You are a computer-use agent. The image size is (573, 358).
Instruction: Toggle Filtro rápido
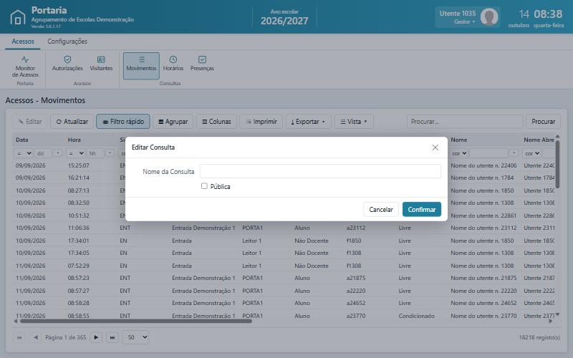tap(123, 122)
